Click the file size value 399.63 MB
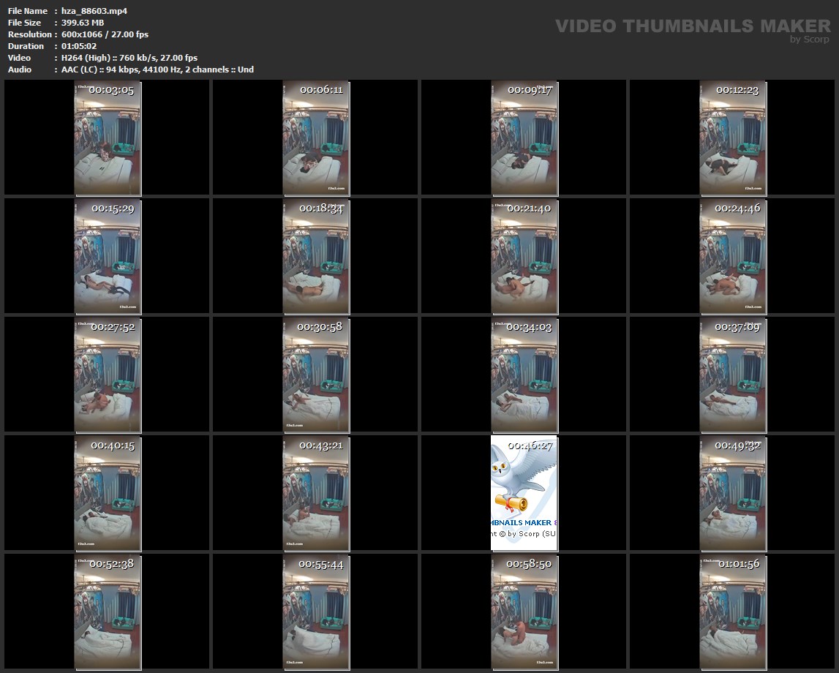This screenshot has height=673, width=839. pos(83,23)
